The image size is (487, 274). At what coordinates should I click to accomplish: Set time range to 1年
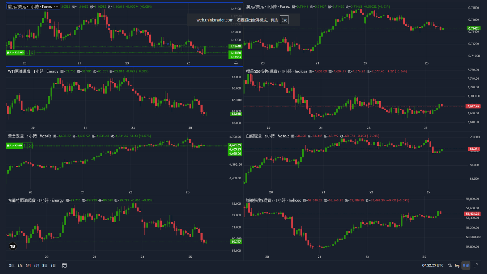20,265
